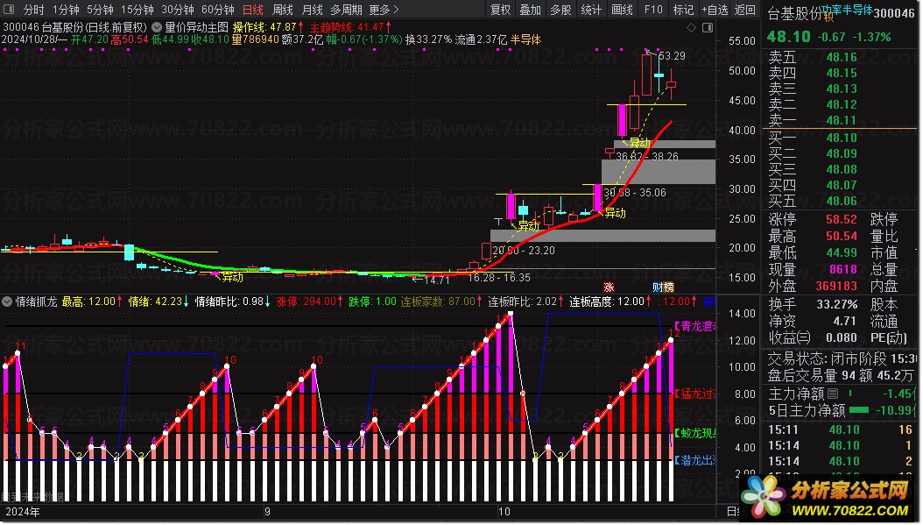Click the 涨停 value 58.52
This screenshot has height=525, width=923.
click(x=842, y=219)
